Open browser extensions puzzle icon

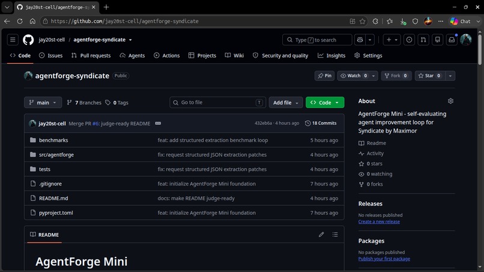(x=375, y=21)
